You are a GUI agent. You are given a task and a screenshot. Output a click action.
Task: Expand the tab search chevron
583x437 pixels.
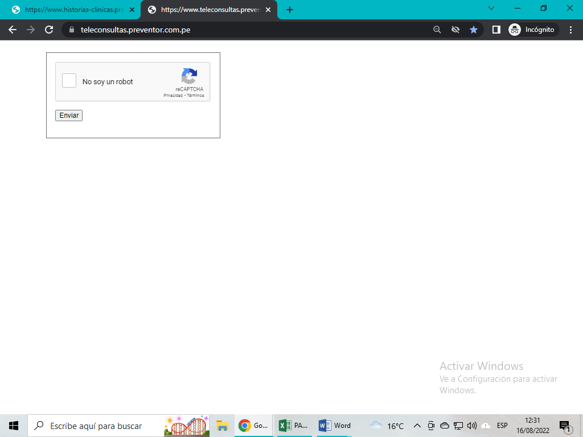pos(491,8)
